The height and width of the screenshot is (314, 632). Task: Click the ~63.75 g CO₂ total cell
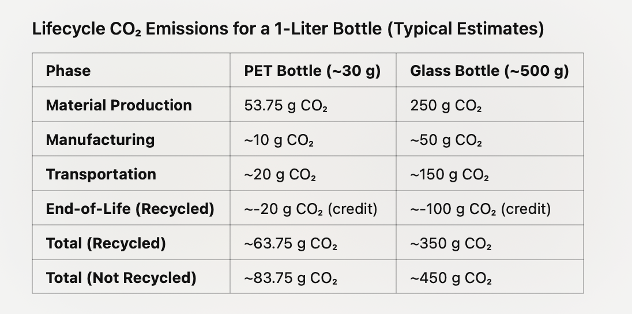coord(291,243)
